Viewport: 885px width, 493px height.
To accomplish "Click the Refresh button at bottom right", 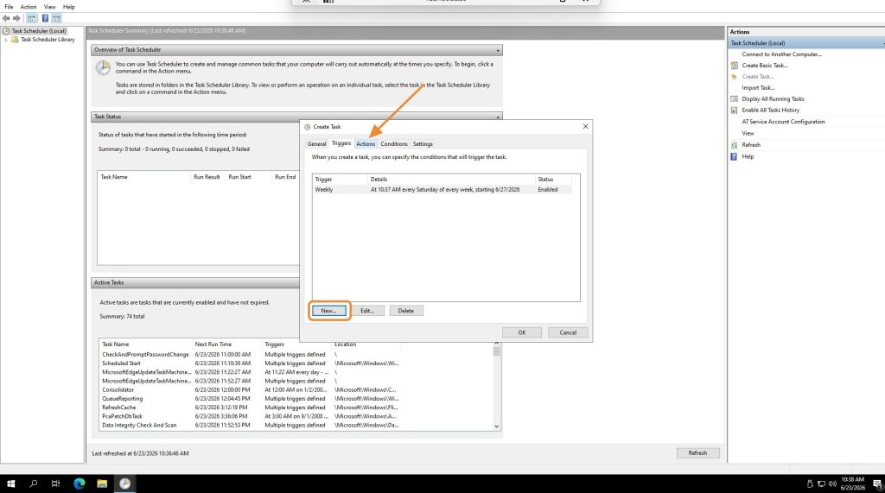I will 697,453.
